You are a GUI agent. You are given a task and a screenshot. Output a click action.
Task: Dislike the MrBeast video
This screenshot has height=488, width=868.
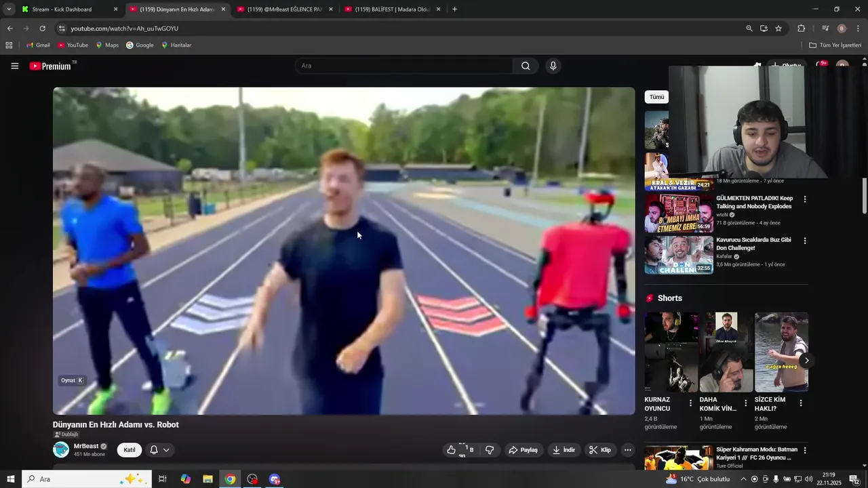point(490,450)
